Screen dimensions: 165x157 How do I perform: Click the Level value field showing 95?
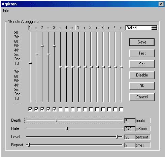(130, 137)
